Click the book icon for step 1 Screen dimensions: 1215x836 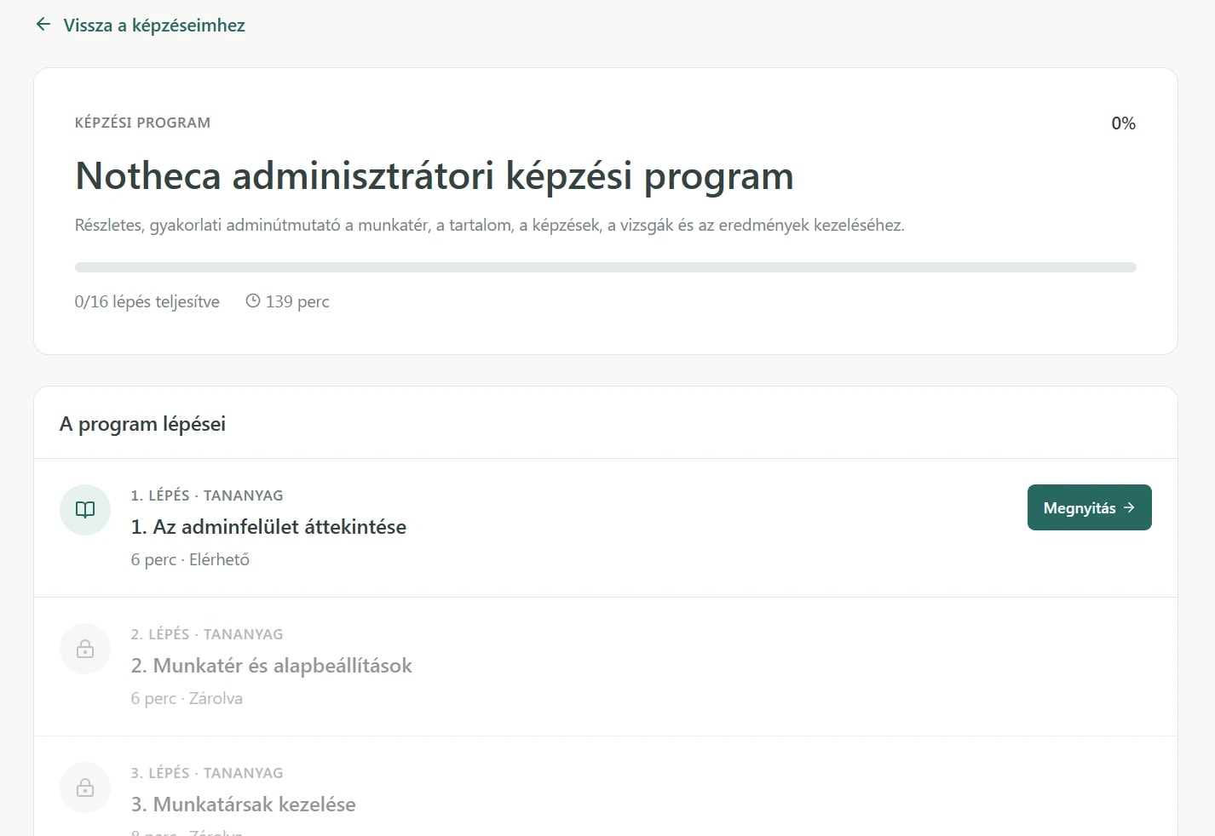(85, 510)
